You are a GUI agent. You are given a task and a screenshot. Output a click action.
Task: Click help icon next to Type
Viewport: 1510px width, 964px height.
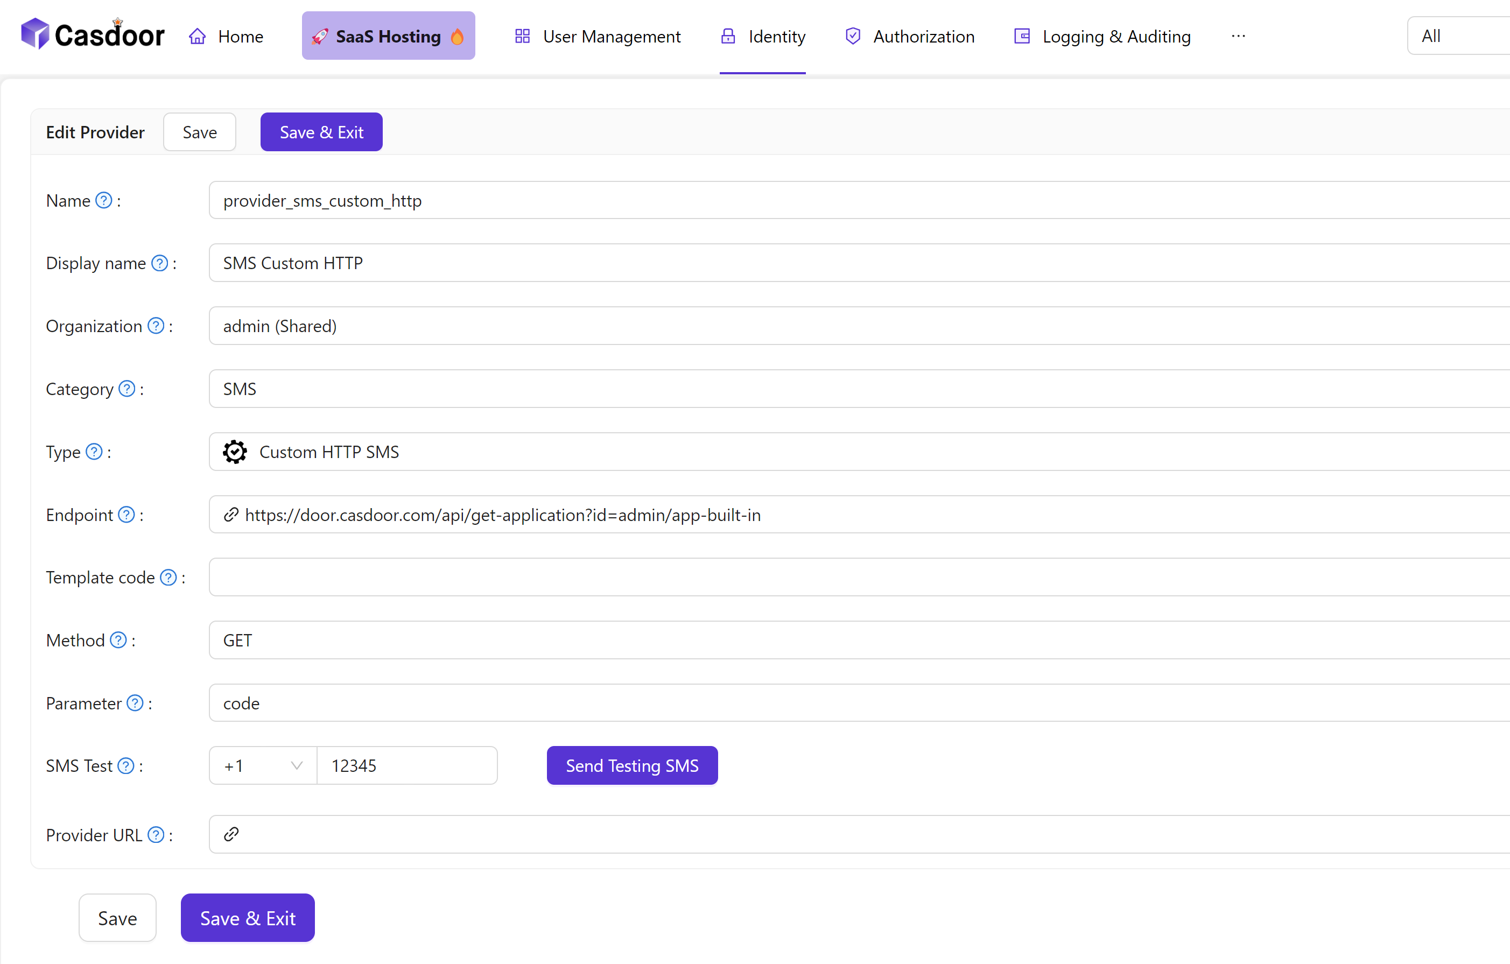tap(94, 452)
